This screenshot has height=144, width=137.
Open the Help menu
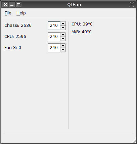(x=21, y=13)
